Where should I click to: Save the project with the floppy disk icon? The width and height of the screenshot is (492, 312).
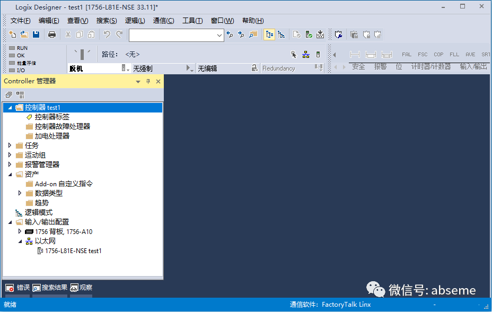click(x=36, y=34)
